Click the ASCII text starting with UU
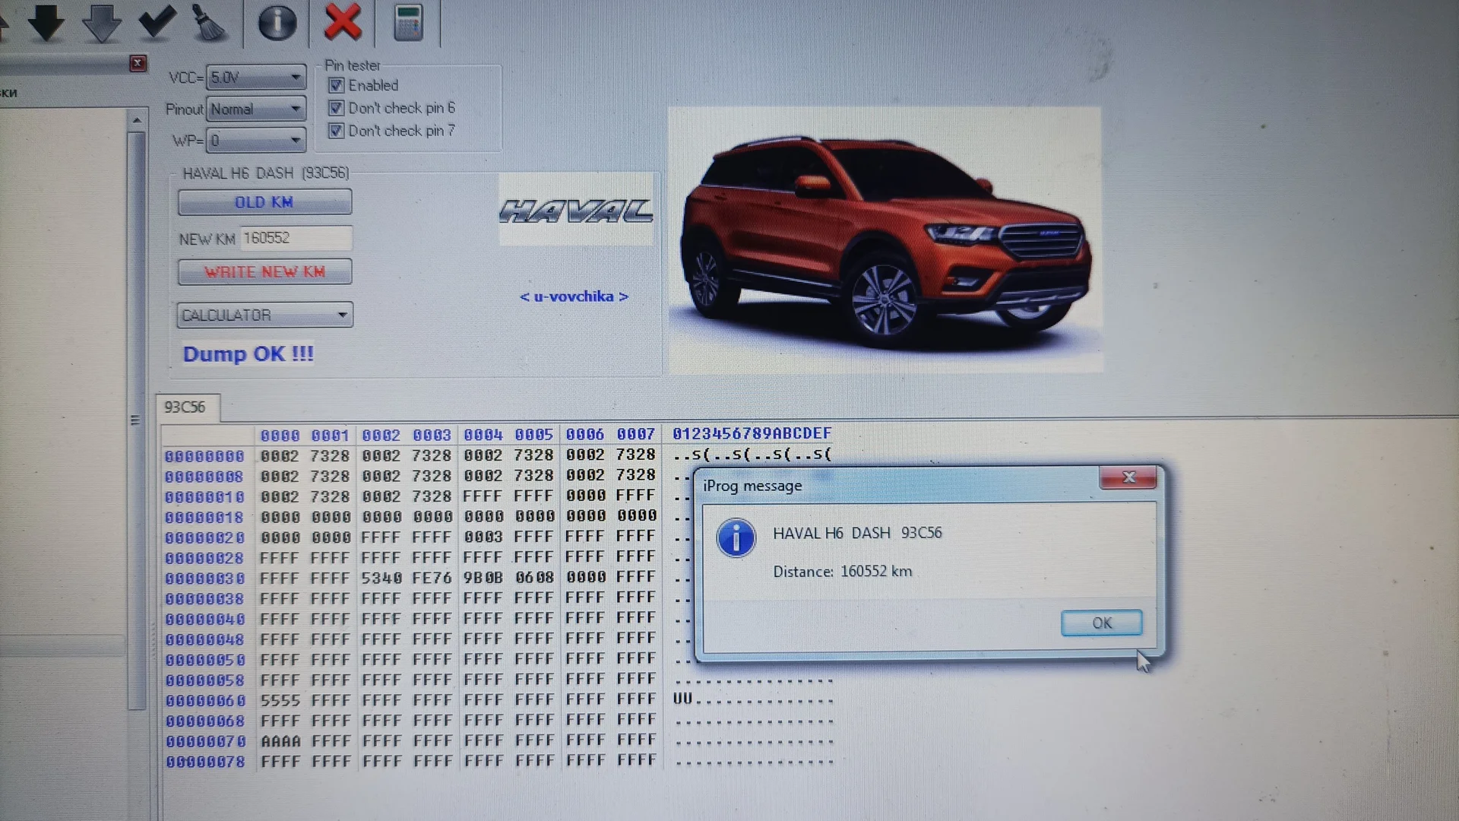Image resolution: width=1459 pixels, height=821 pixels. coord(753,699)
